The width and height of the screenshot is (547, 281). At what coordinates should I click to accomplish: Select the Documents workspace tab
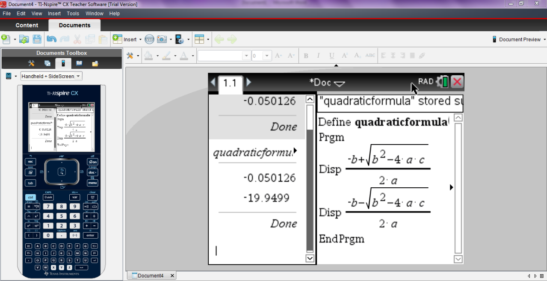[x=74, y=25]
